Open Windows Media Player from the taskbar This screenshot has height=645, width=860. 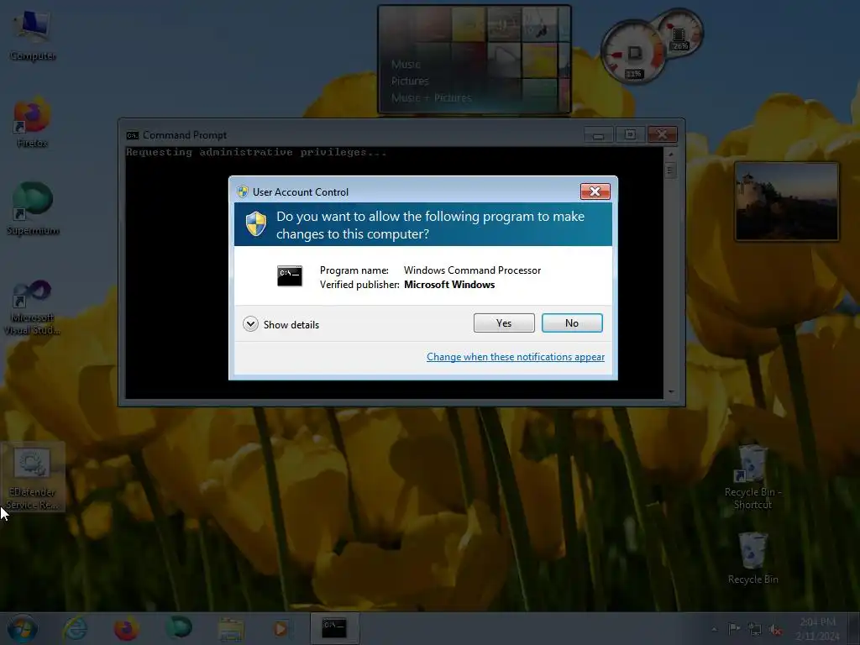[x=281, y=628]
